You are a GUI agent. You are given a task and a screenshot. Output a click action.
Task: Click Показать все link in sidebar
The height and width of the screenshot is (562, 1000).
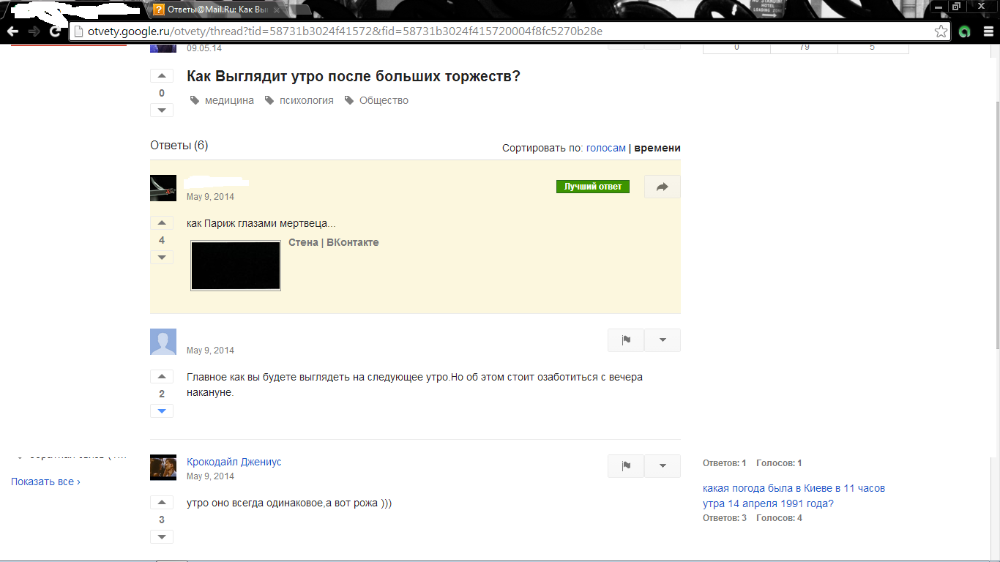coord(45,482)
